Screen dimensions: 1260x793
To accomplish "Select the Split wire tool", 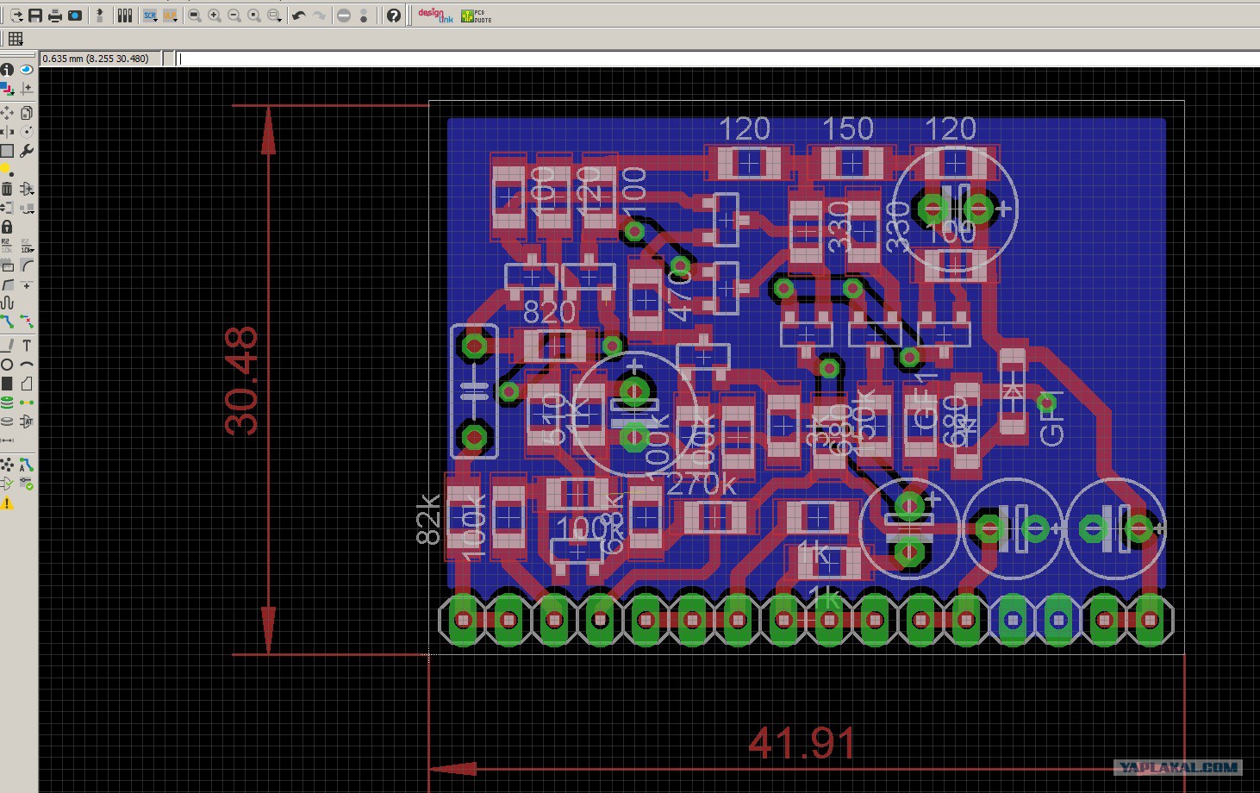I will [7, 284].
